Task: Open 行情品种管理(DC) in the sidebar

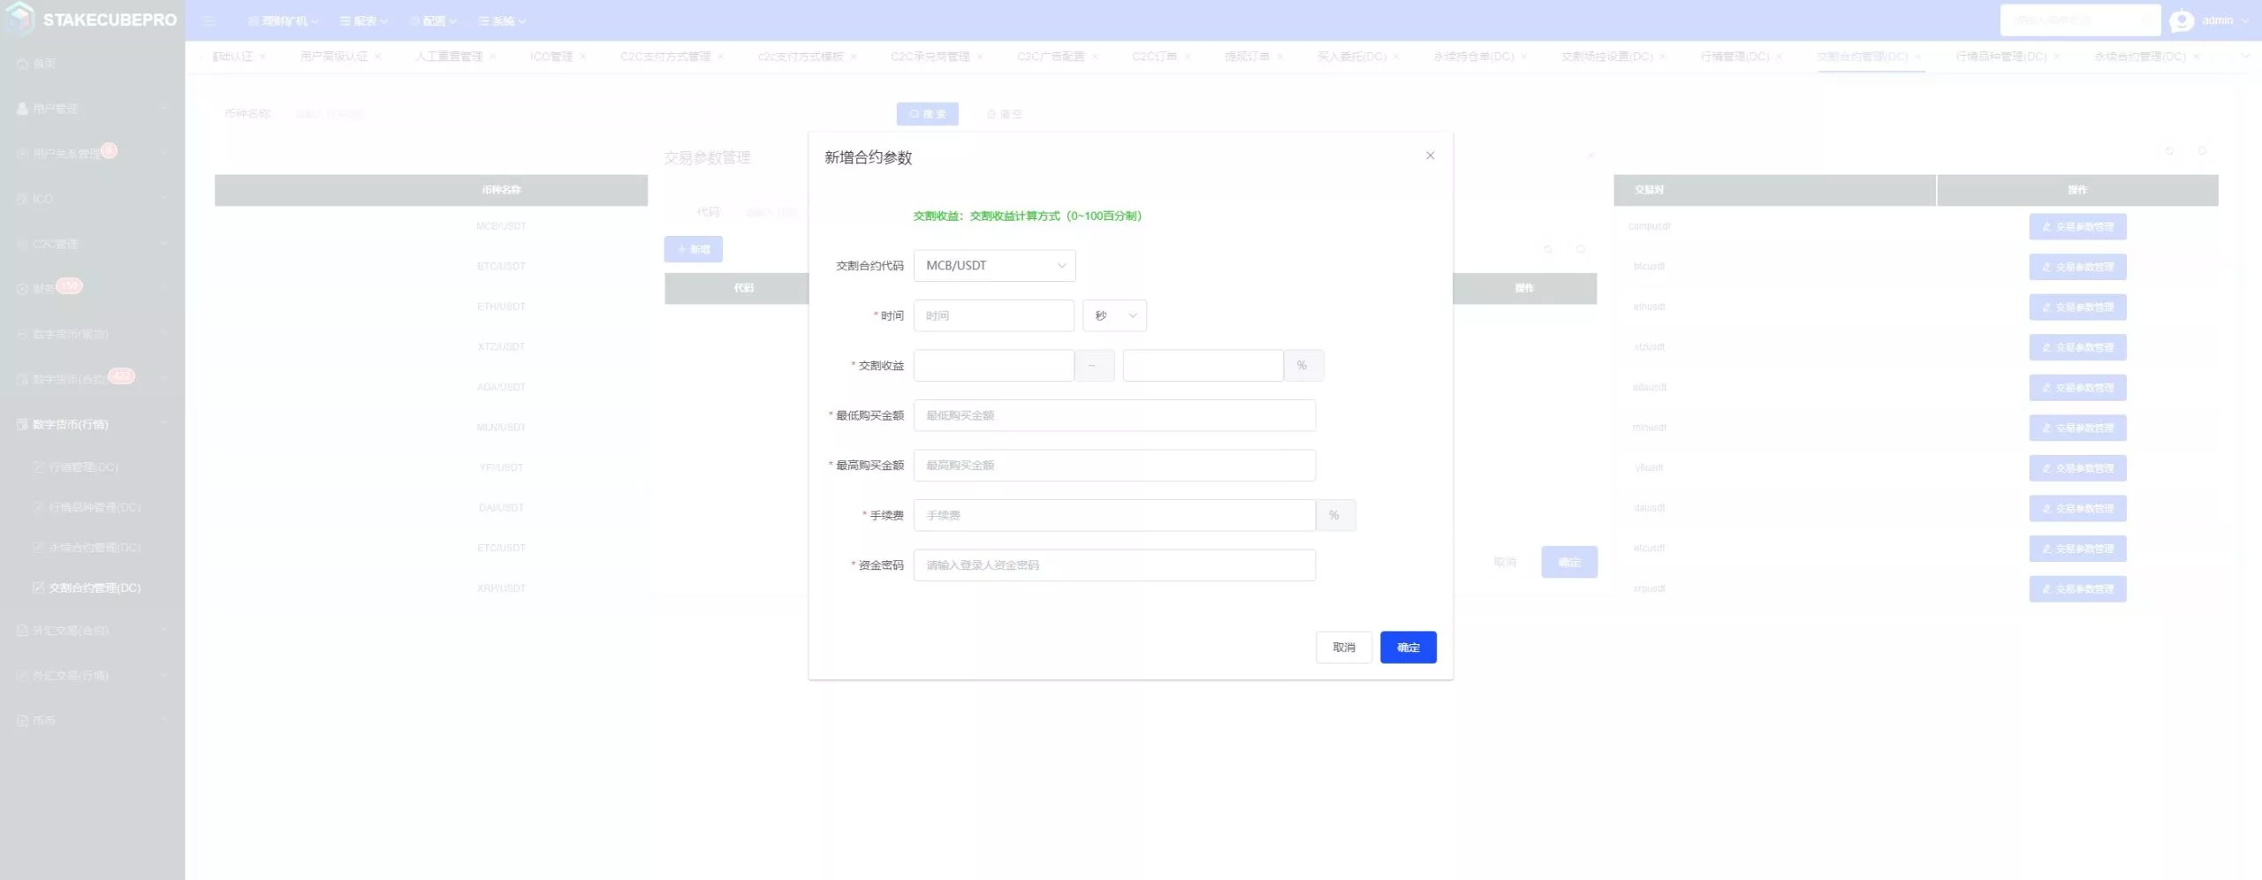Action: pyautogui.click(x=92, y=507)
